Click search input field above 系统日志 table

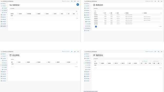(99, 11)
